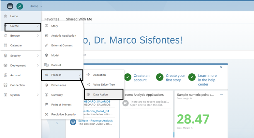Open the DASHBOARD_SALARIOS link
254x138 pixels.
[97, 101]
